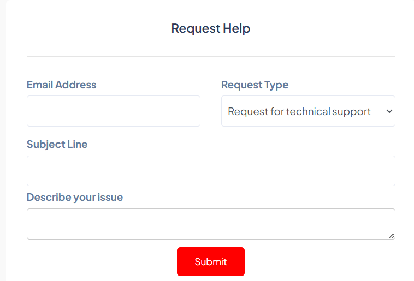Select the "Request for technical support" text

click(299, 111)
